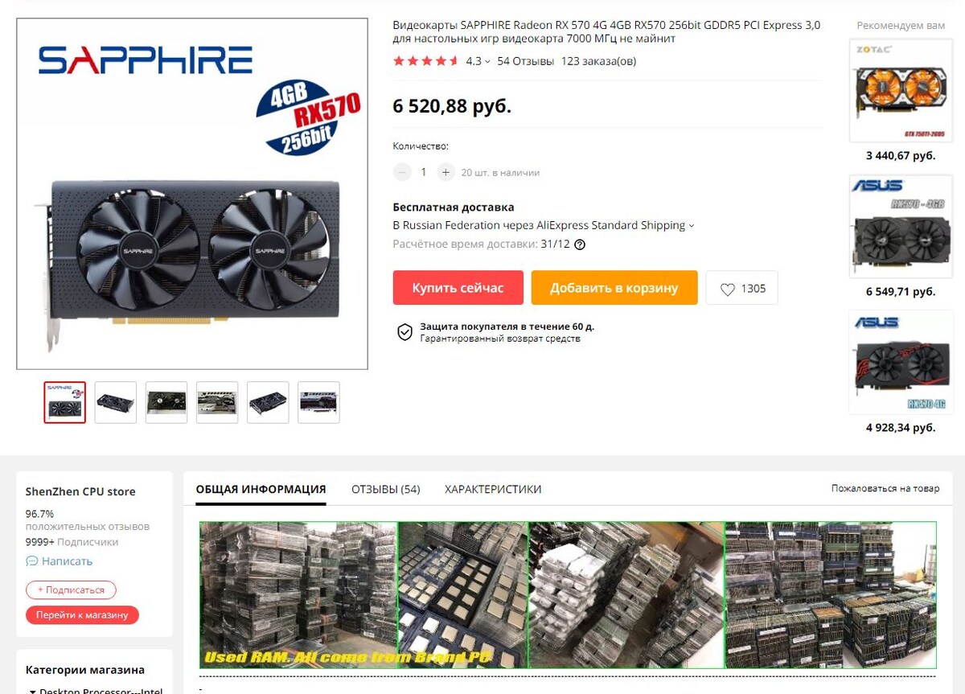
Task: Increase quantity with the plus button
Action: [x=446, y=172]
